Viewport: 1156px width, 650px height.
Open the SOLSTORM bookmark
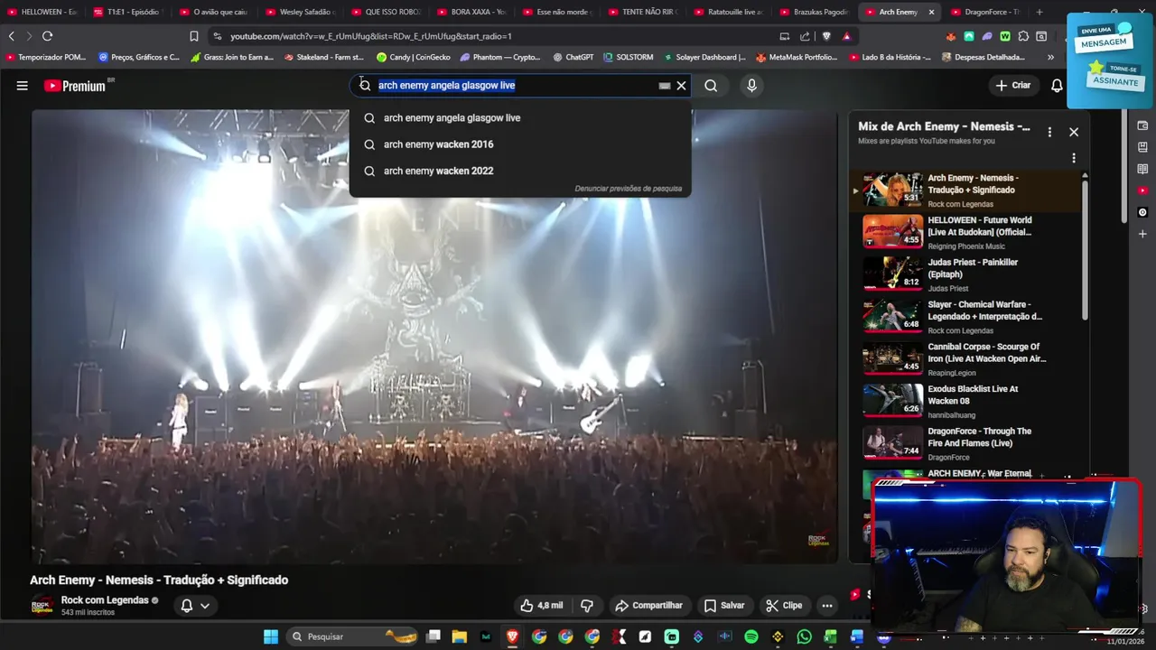629,57
